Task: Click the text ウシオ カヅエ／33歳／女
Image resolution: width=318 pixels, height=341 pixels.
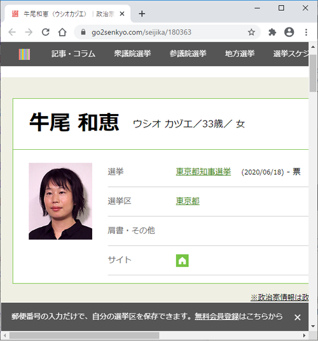Action: tap(189, 124)
